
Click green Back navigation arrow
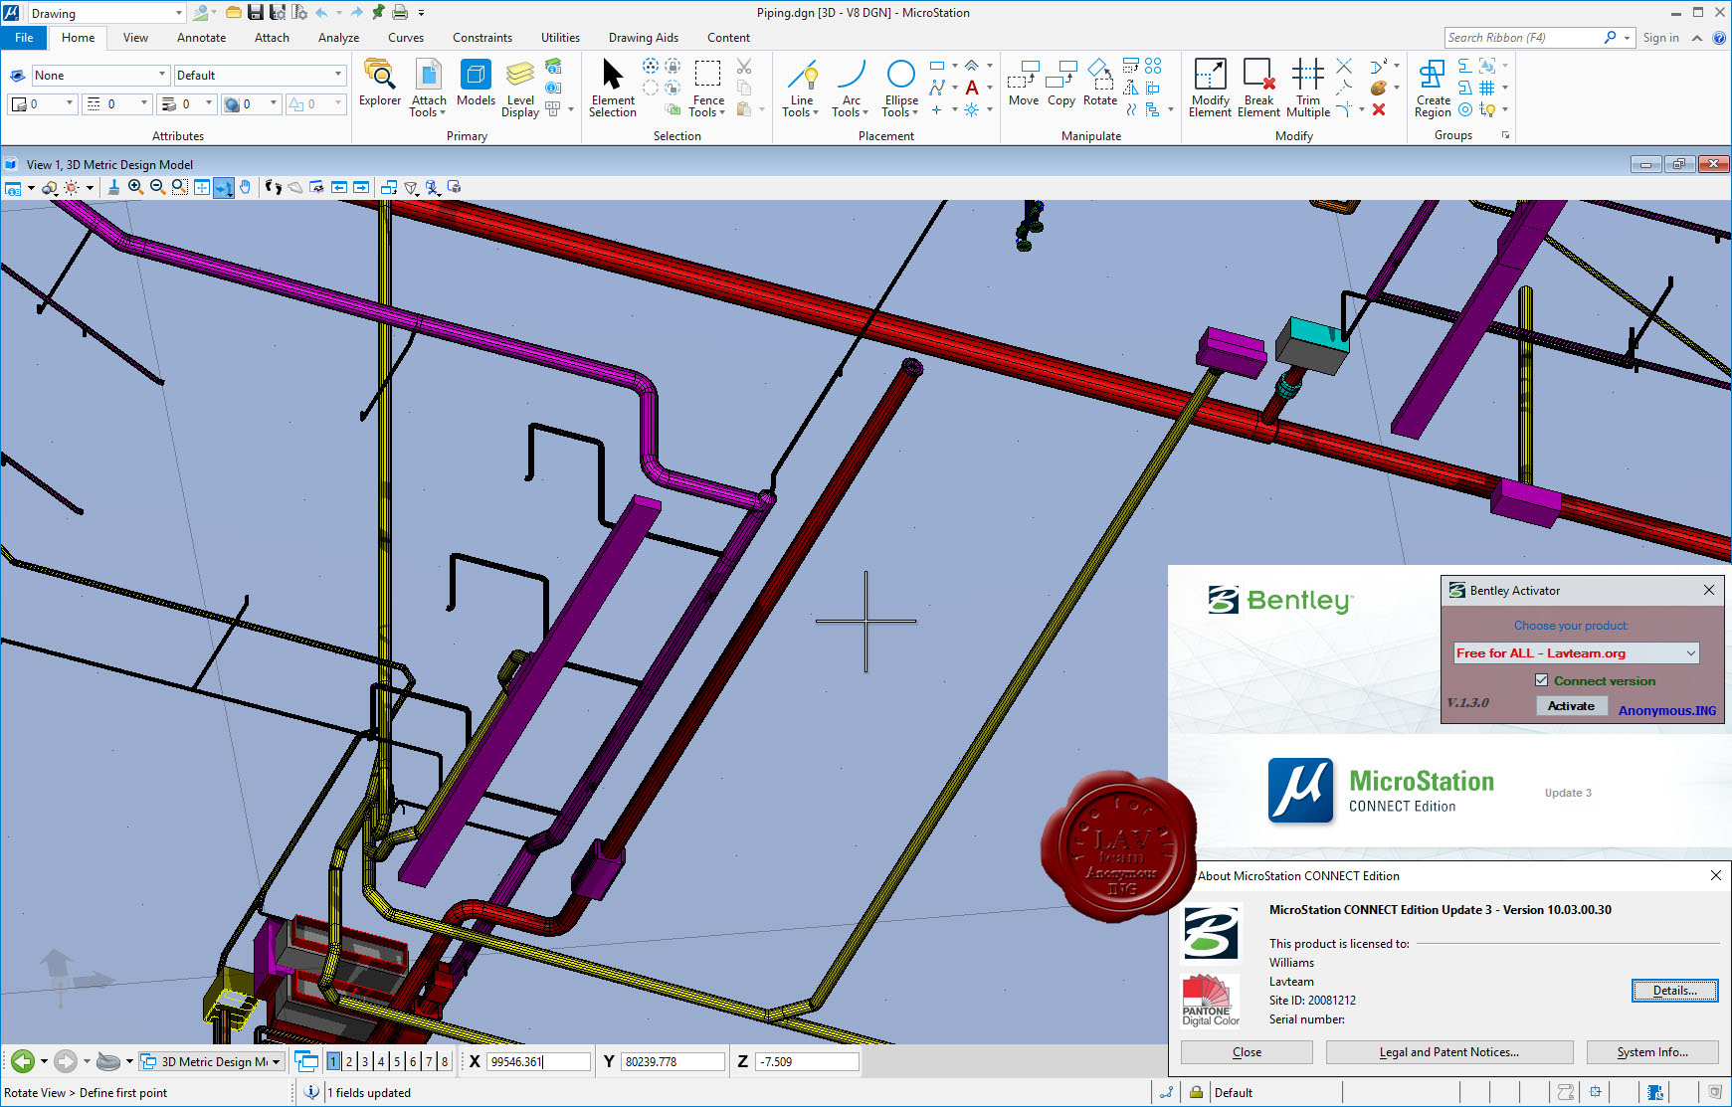(x=22, y=1061)
